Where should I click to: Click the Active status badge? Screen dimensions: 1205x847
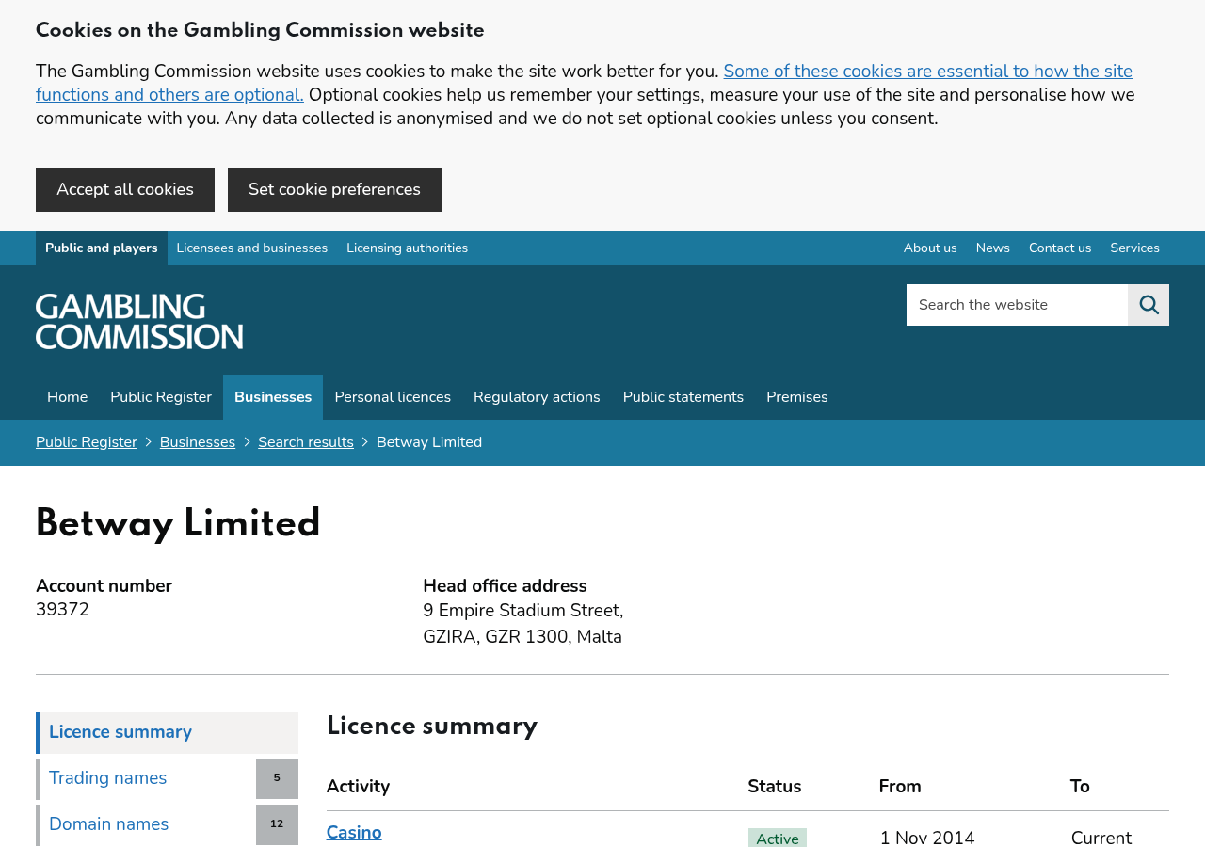point(778,838)
